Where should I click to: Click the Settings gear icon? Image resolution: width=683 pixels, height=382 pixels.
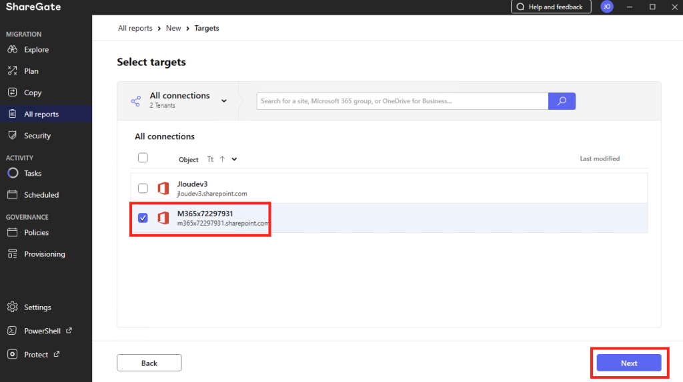tap(12, 307)
